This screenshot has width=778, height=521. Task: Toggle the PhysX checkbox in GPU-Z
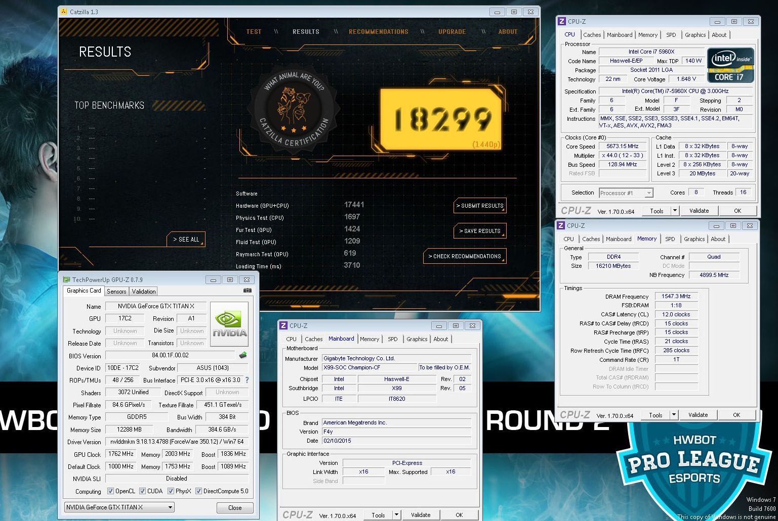[171, 491]
